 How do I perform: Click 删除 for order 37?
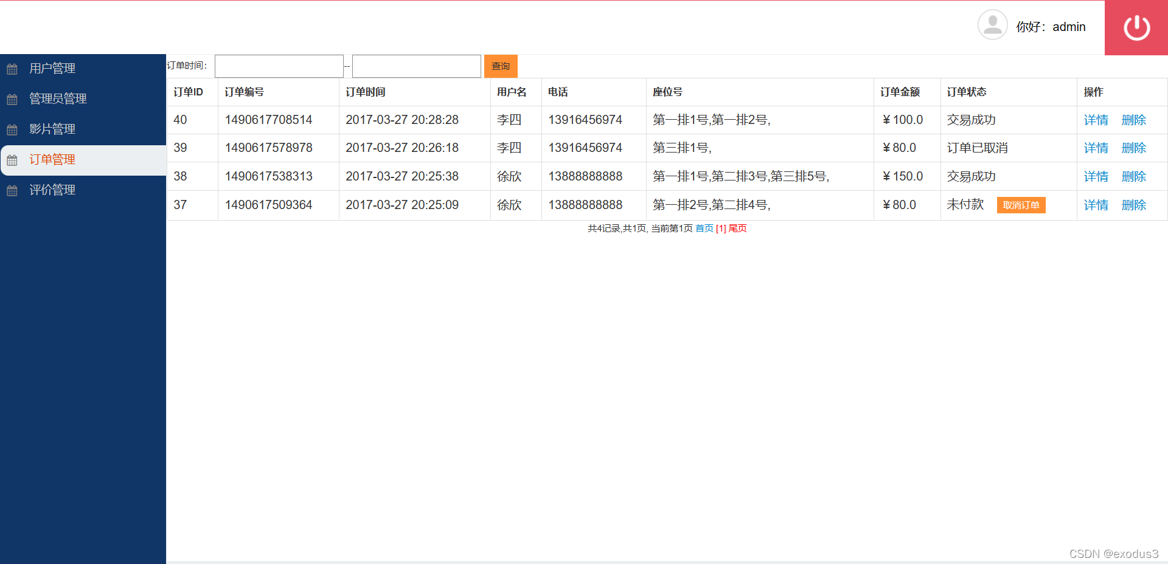[1133, 205]
